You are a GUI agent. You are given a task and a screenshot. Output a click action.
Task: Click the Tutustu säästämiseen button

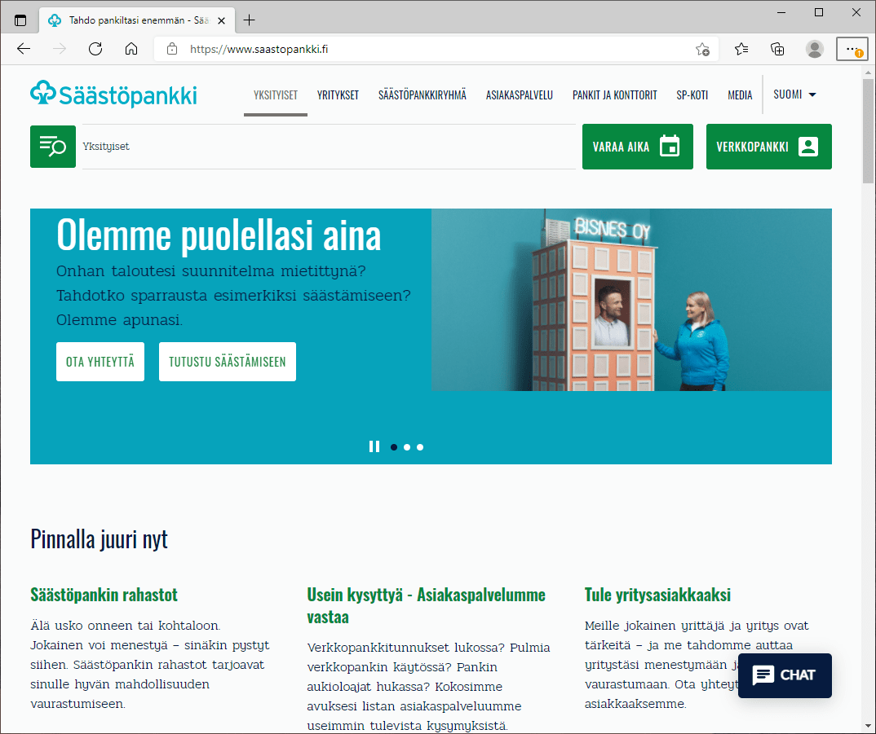click(x=228, y=362)
